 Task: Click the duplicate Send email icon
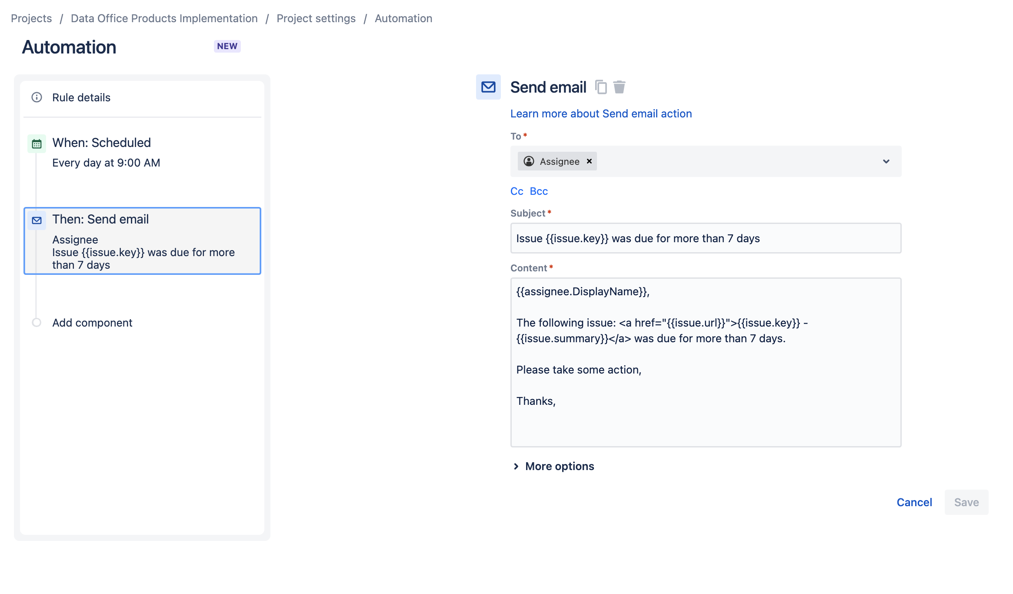601,87
